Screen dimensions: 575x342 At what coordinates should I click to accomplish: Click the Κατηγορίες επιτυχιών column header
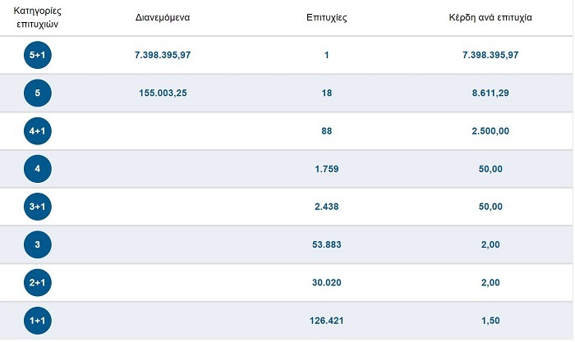pos(38,18)
